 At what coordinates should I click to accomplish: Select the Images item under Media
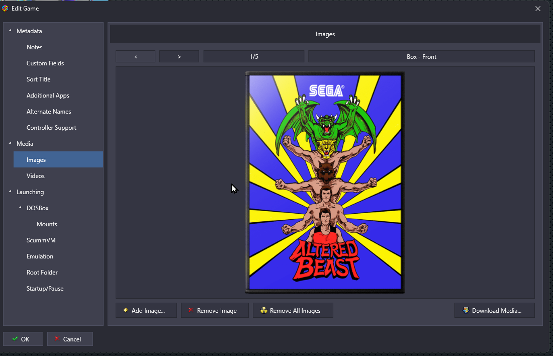[x=58, y=159]
